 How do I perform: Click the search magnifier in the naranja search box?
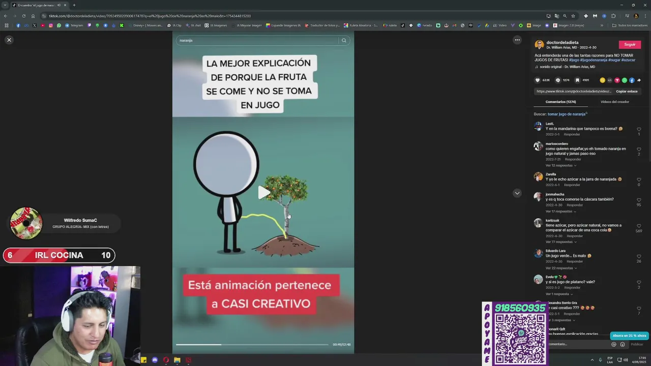click(344, 40)
